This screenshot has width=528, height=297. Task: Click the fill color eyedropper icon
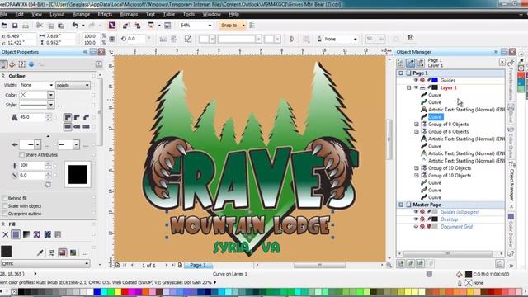pos(40,252)
